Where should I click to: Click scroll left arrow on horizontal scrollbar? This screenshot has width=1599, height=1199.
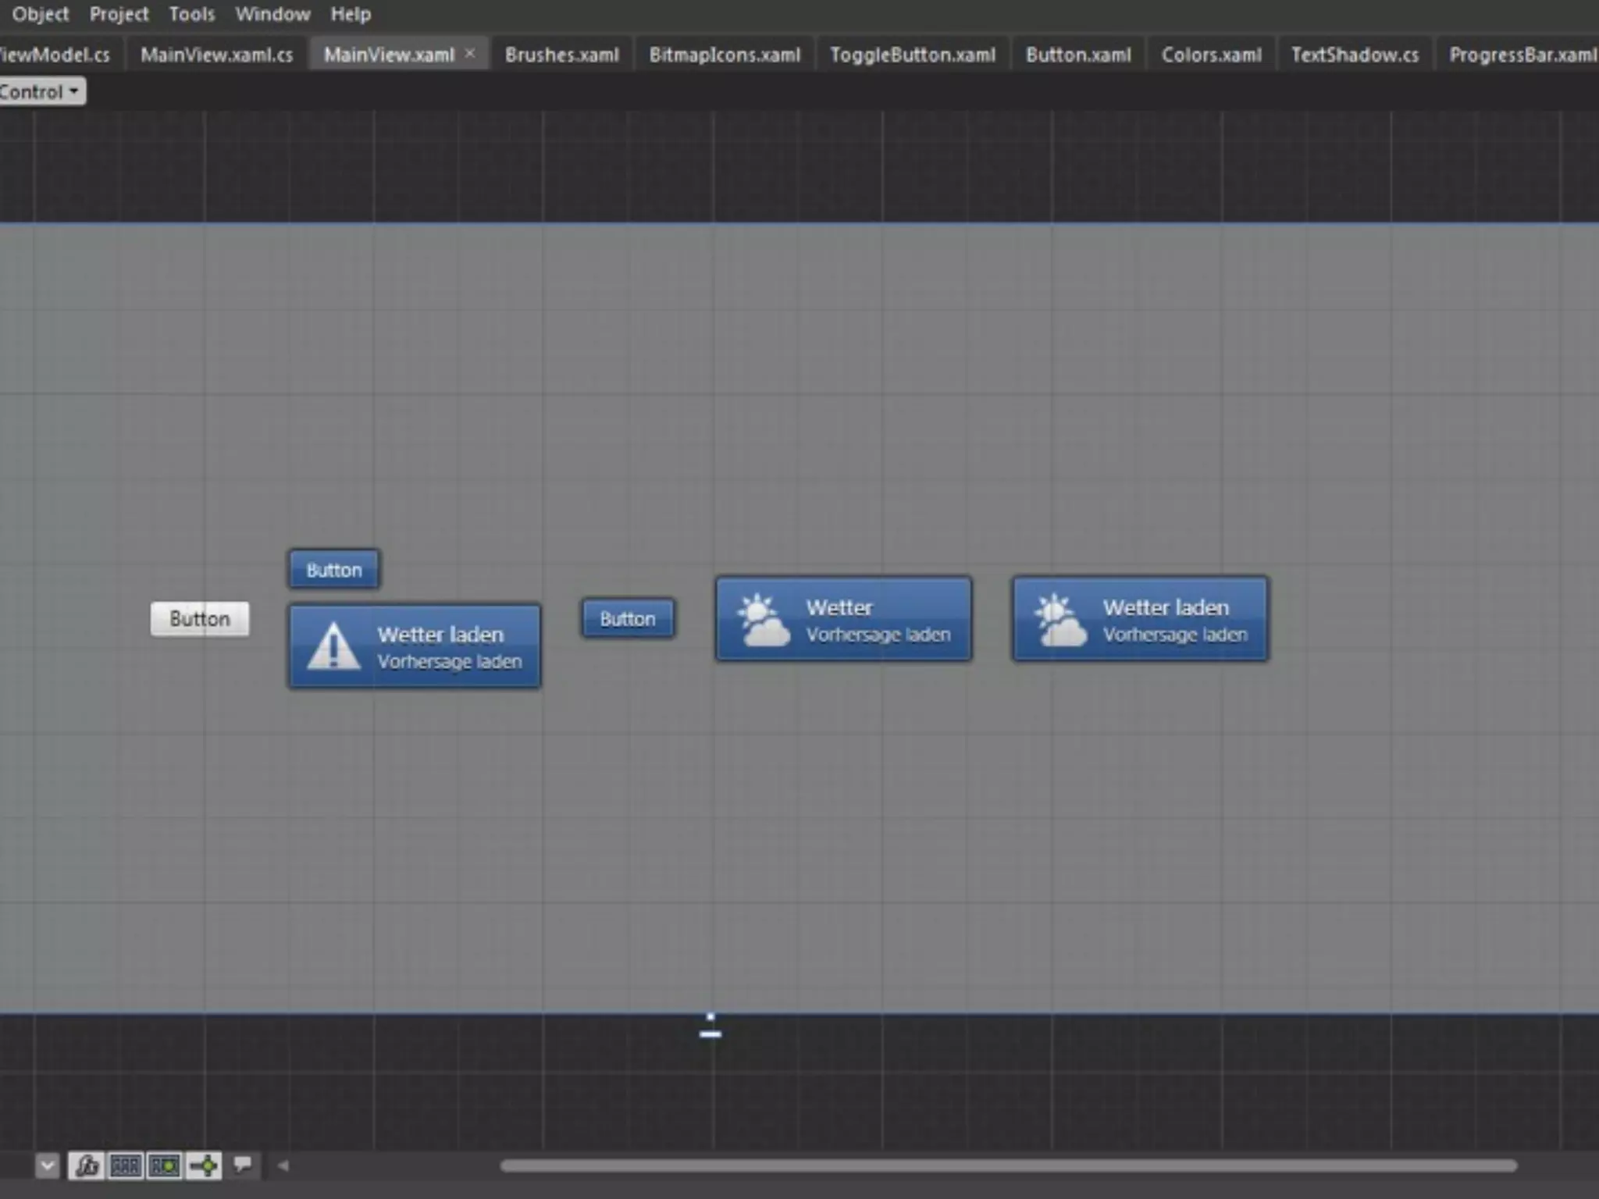[283, 1165]
